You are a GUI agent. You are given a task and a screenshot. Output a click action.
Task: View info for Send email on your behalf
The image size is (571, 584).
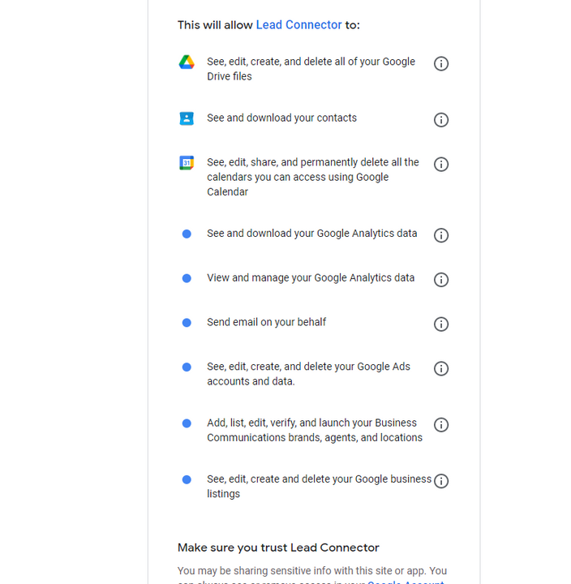pyautogui.click(x=441, y=324)
